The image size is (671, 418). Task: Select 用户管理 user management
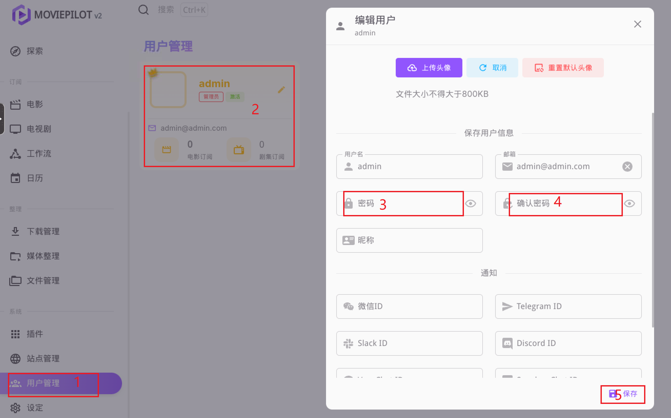(61, 383)
